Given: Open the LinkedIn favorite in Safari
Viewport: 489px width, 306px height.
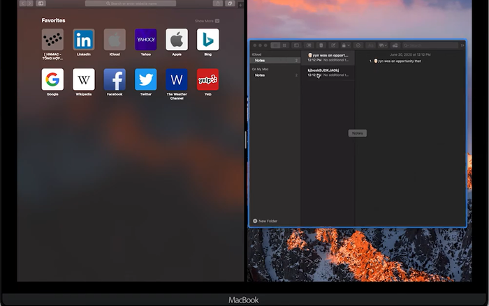Looking at the screenshot, I should [84, 40].
